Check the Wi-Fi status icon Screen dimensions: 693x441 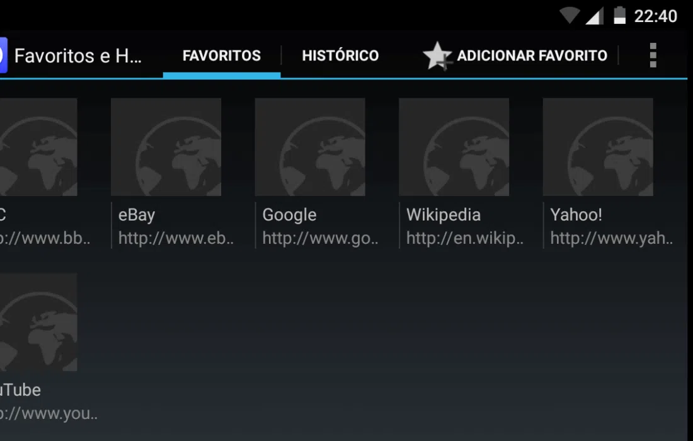(x=570, y=16)
